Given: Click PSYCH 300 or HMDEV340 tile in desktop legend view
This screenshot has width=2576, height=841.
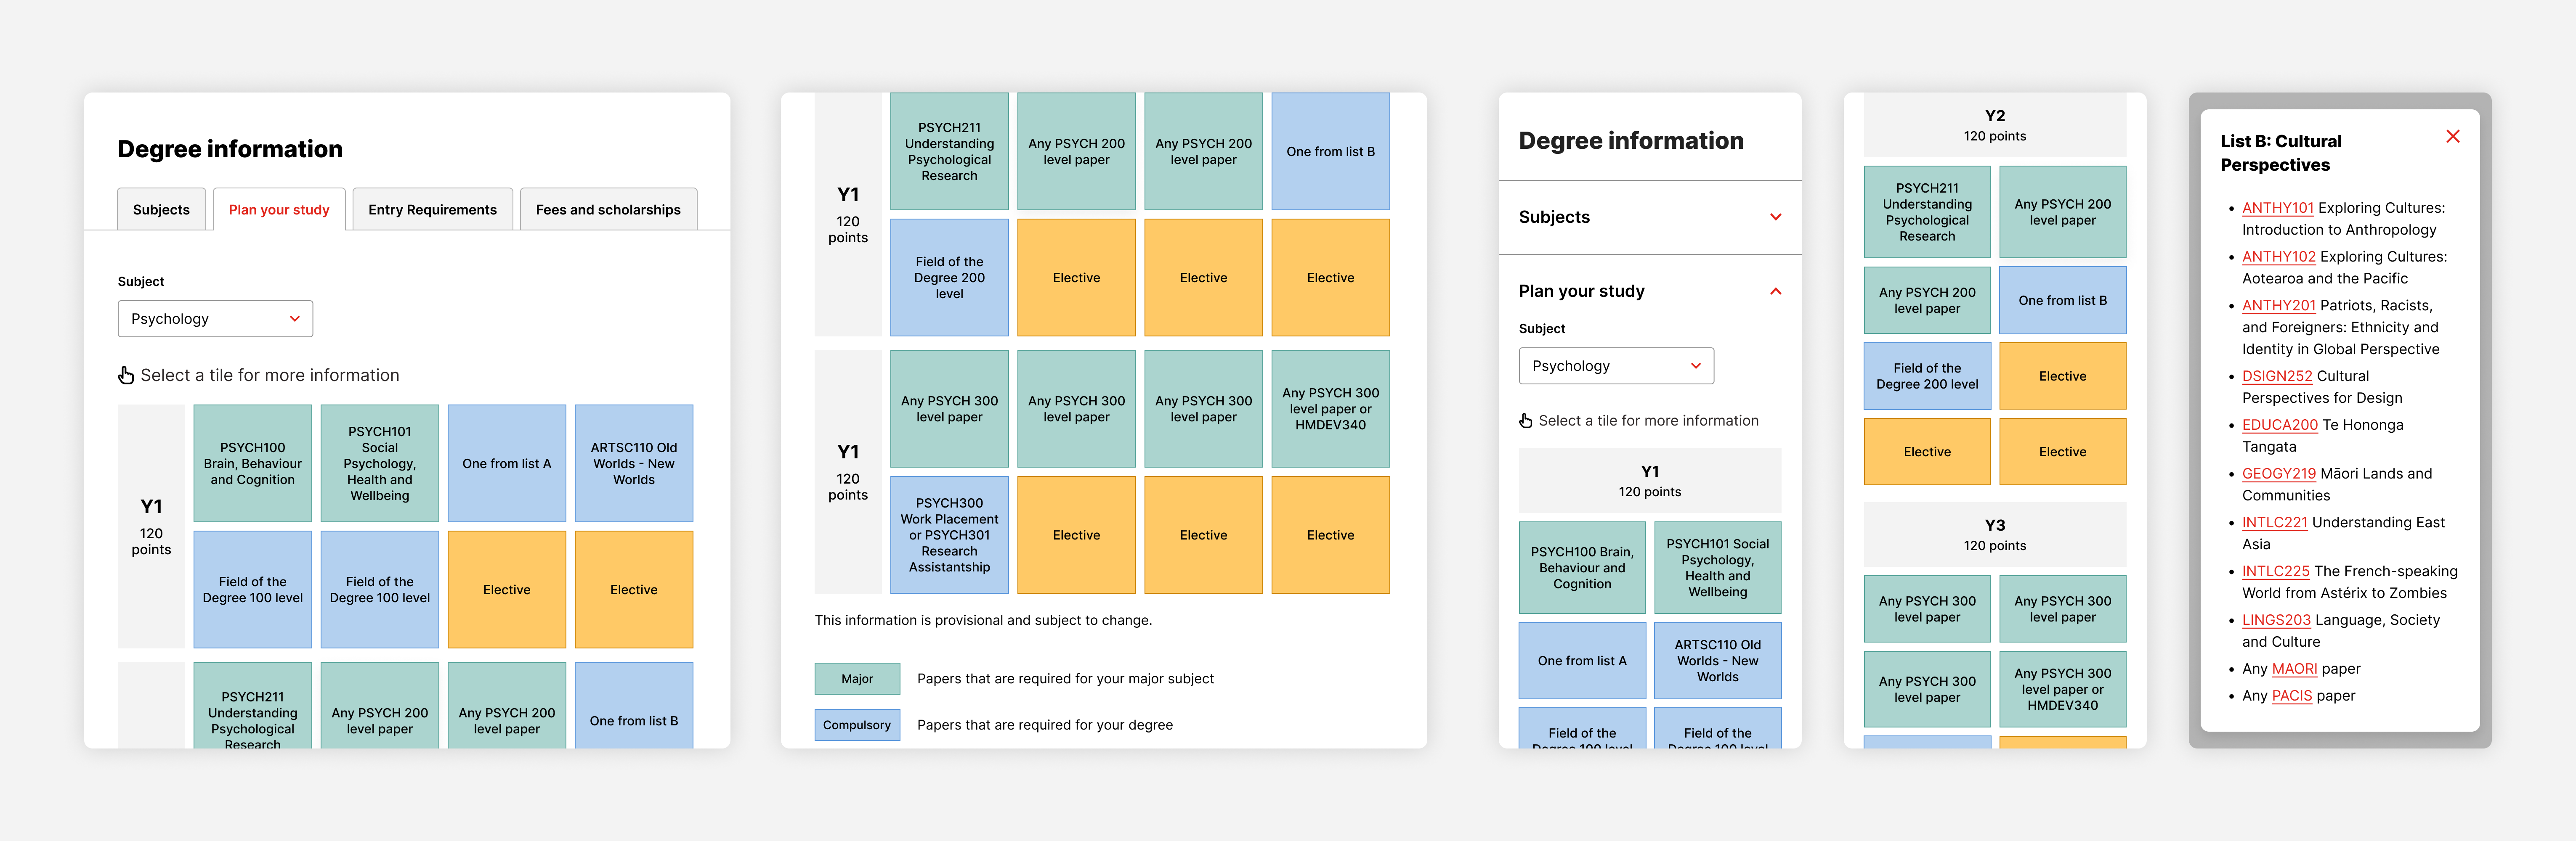Looking at the screenshot, I should point(1330,408).
